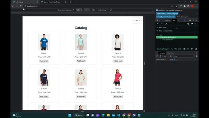Open the Cart: 0 box
Image resolution: width=209 pixels, height=118 pixels.
click(x=137, y=20)
